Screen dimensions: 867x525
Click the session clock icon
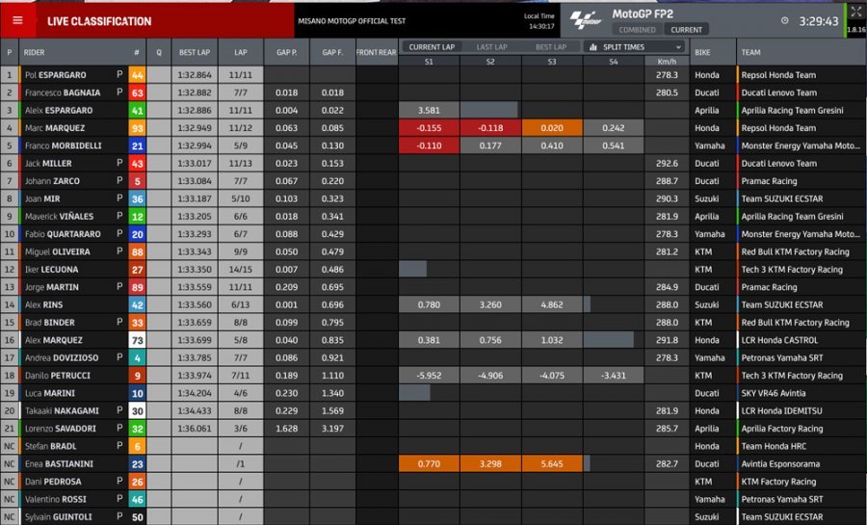tap(784, 20)
